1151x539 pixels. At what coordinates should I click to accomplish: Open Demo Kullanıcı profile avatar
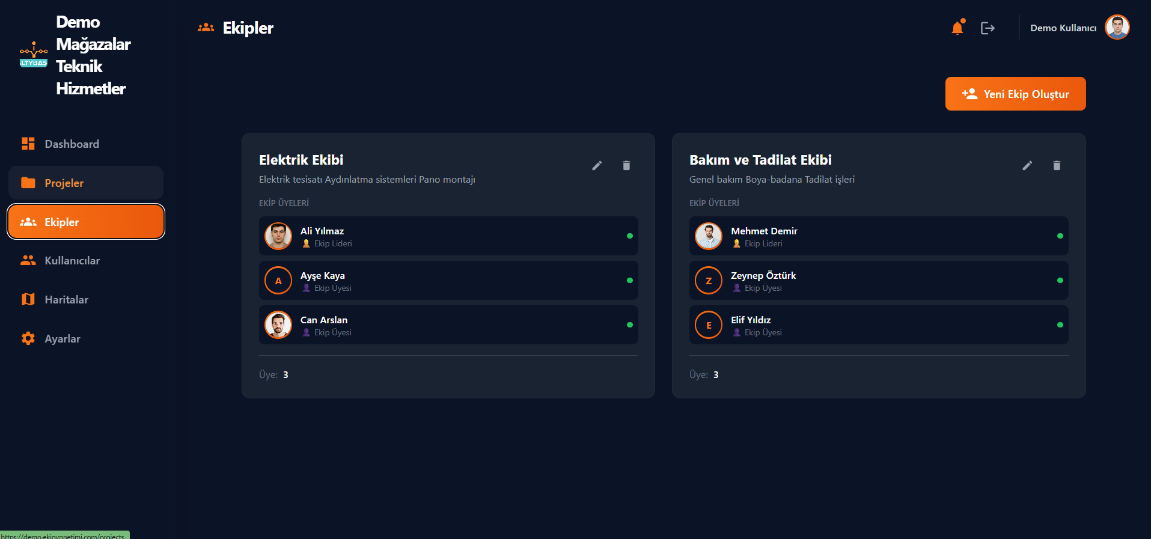coord(1117,27)
